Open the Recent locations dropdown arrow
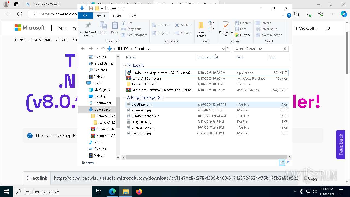Image resolution: width=350 pixels, height=197 pixels. tap(97, 49)
